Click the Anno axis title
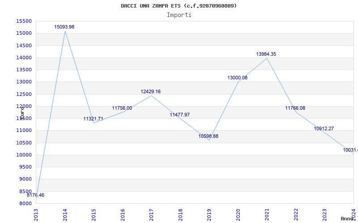Viewport: 358px width, 223px height. tap(347, 219)
